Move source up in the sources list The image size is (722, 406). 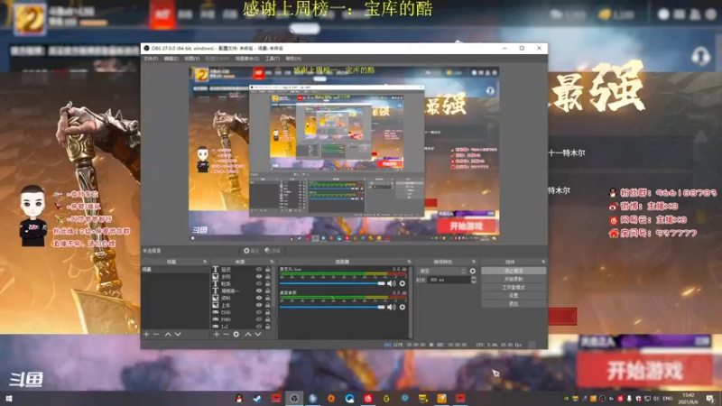(247, 334)
